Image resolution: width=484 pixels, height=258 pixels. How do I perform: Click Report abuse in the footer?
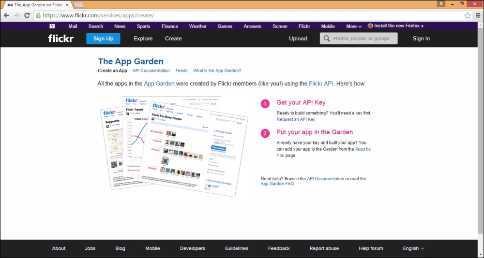coord(324,248)
